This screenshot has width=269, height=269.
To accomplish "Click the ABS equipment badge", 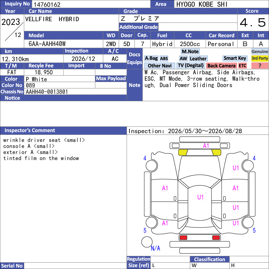I will click(x=164, y=59).
